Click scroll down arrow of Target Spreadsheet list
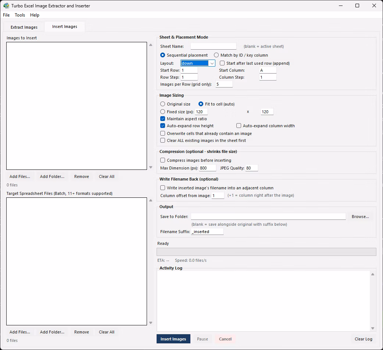383x350 pixels. click(151, 323)
